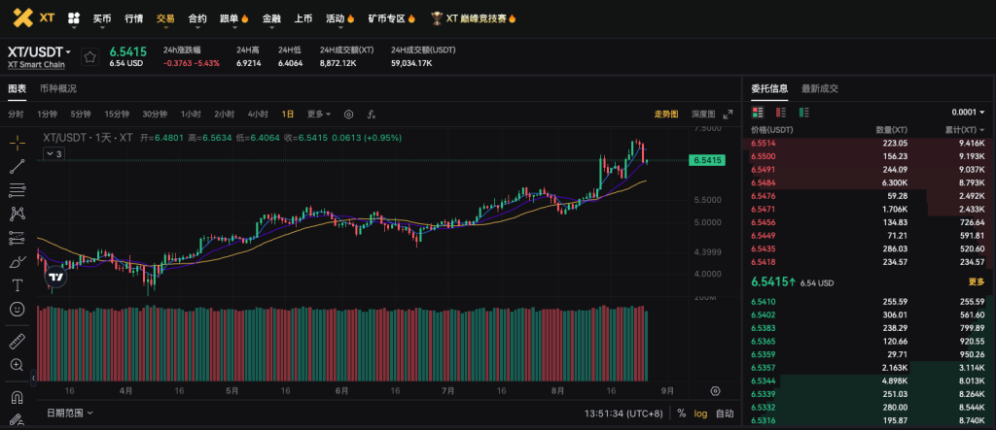This screenshot has width=996, height=430.
Task: Toggle percent scale on price axis
Action: pos(681,413)
